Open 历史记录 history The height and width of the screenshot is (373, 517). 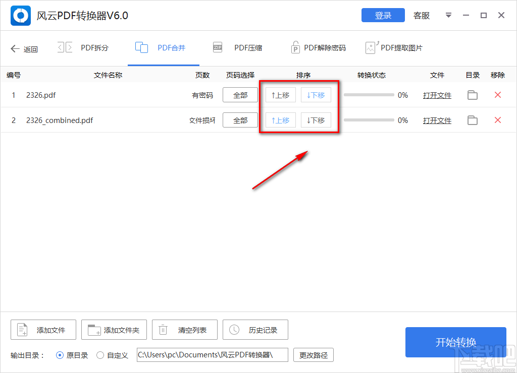255,330
